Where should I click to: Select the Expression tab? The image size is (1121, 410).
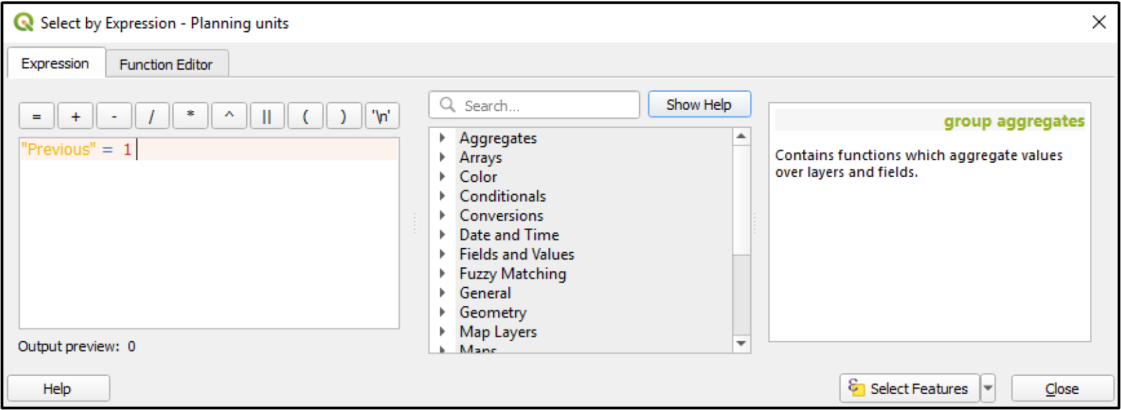(x=55, y=64)
